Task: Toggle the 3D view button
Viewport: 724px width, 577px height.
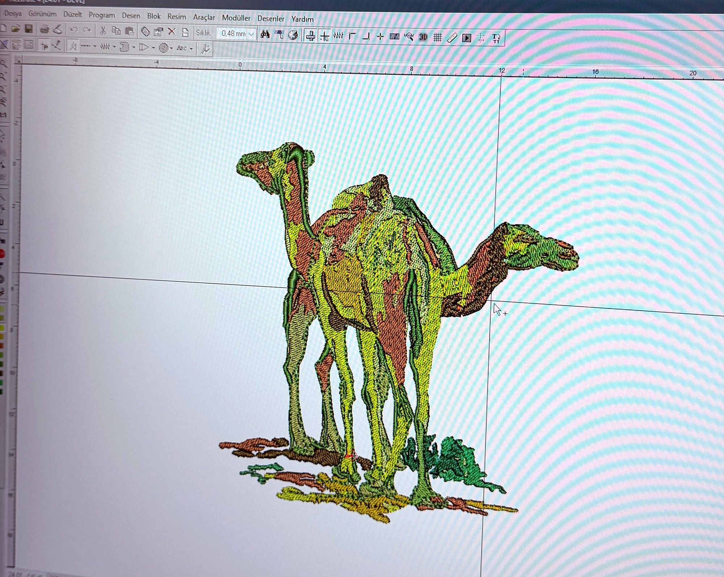Action: [x=423, y=37]
